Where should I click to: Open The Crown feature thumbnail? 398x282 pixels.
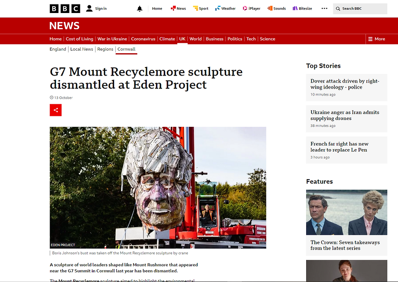pyautogui.click(x=347, y=212)
